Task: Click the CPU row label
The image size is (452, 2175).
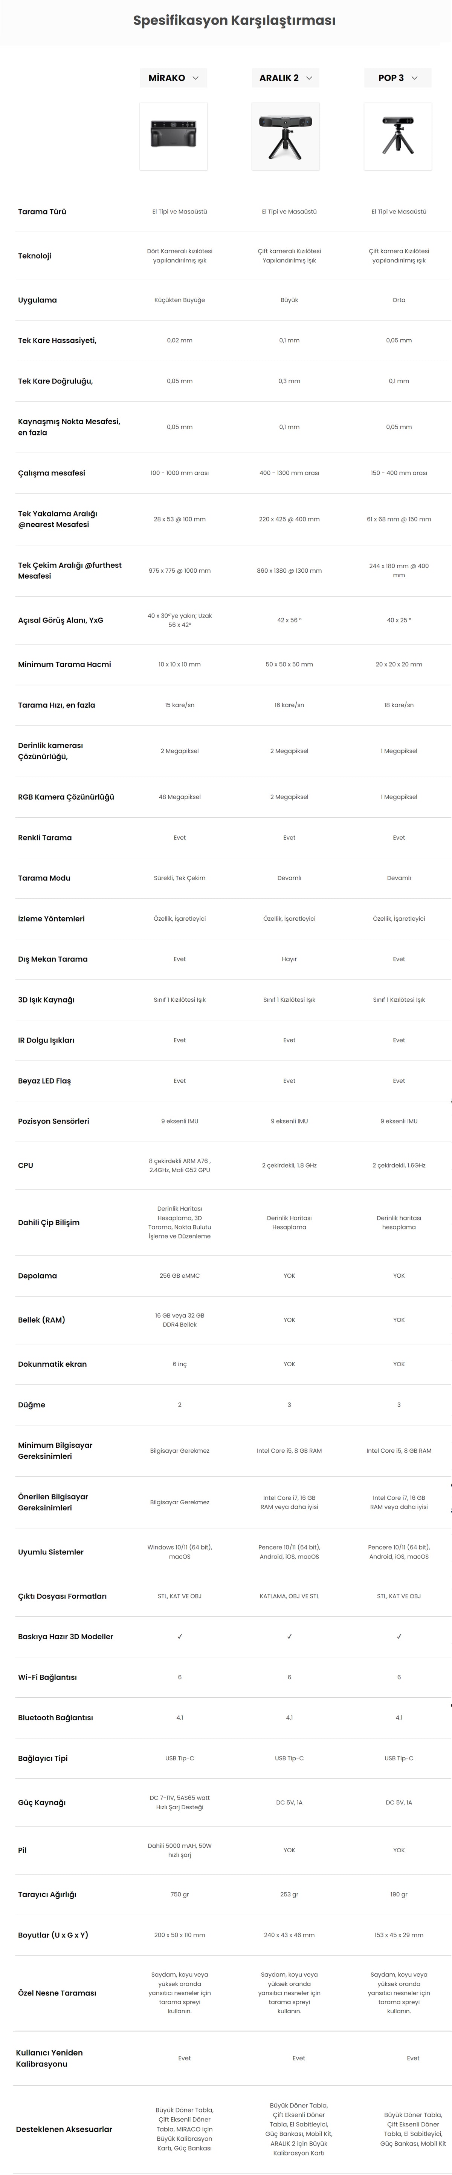Action: [26, 1165]
